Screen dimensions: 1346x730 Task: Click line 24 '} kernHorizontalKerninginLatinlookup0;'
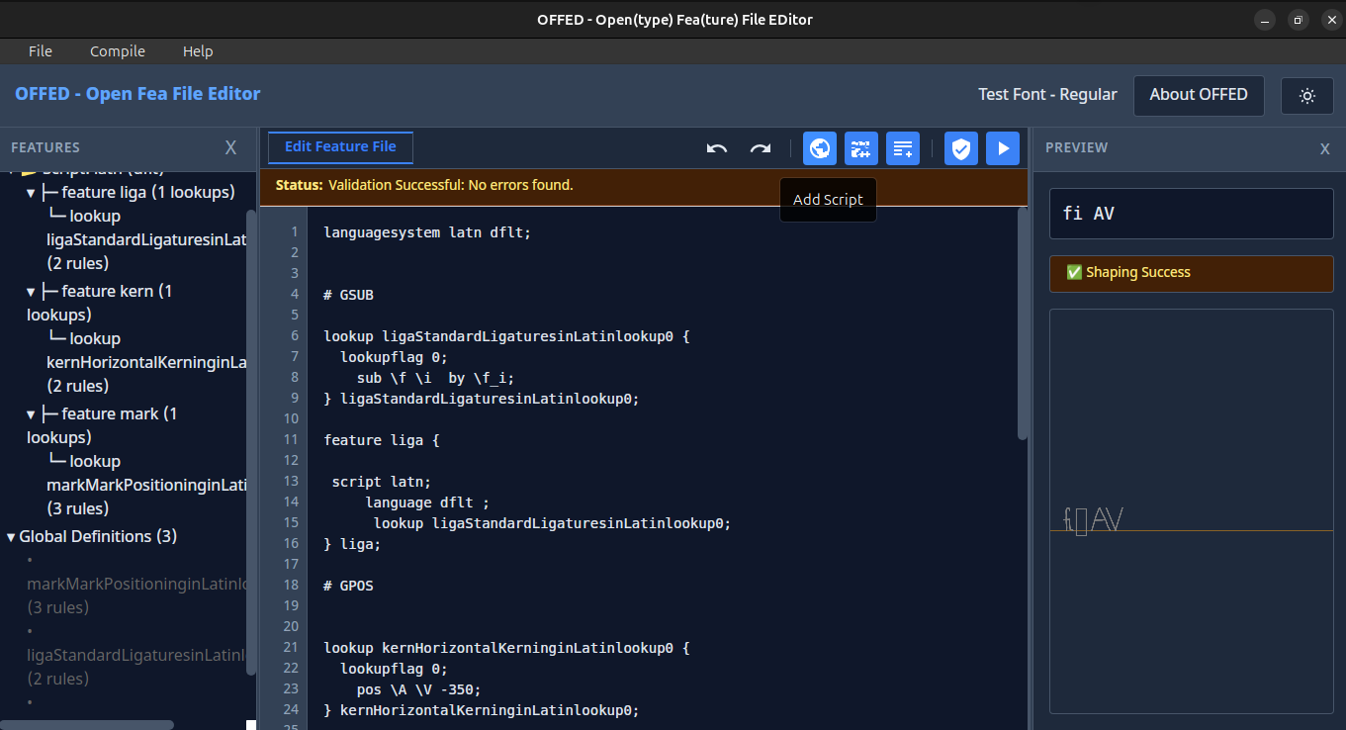pyautogui.click(x=482, y=710)
